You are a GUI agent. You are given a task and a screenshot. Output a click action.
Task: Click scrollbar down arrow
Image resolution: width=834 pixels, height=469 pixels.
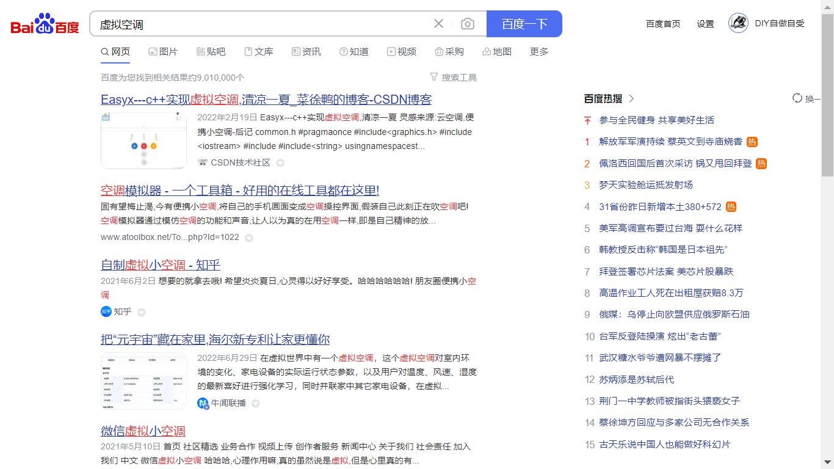click(x=827, y=463)
